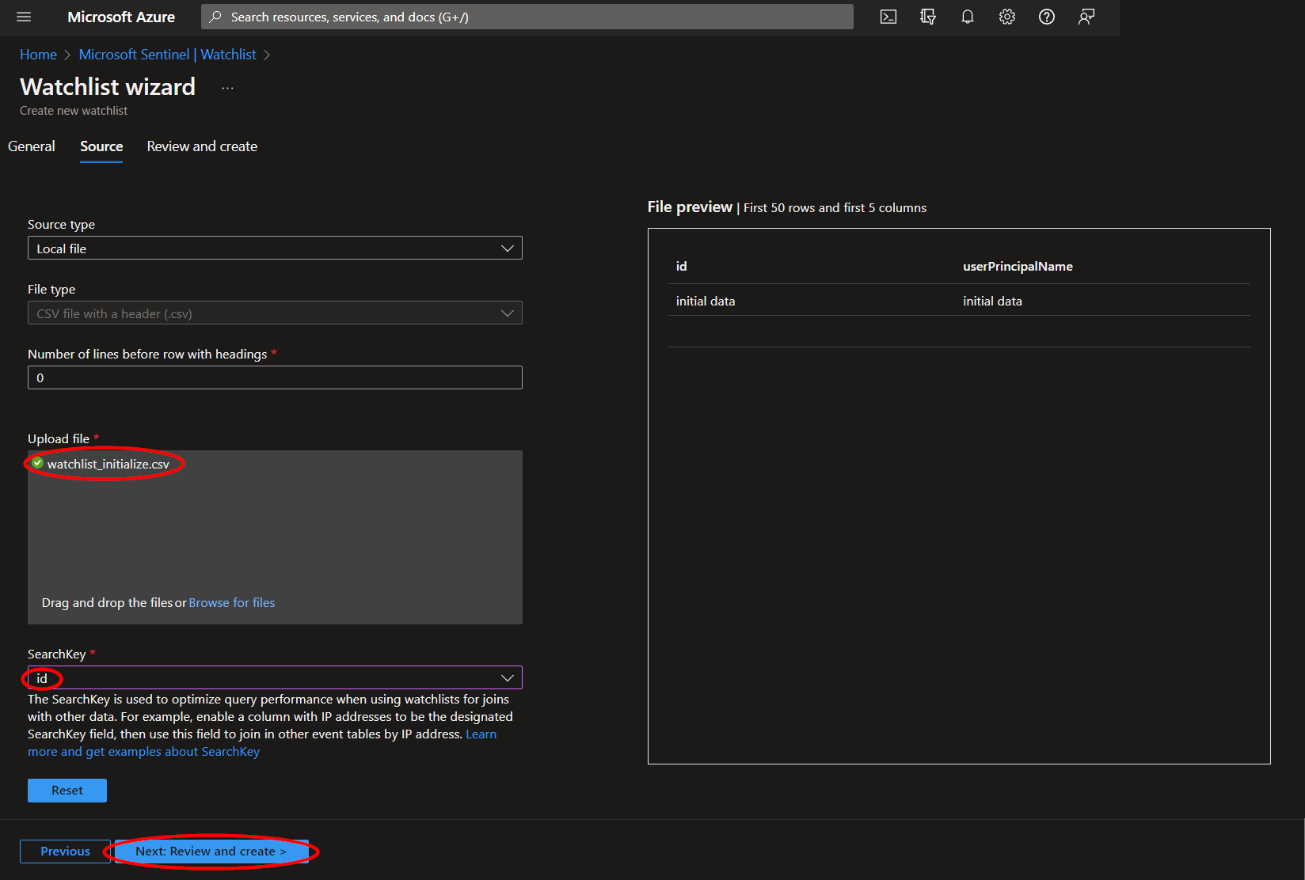The image size is (1305, 880).
Task: Click the File preview heading
Action: [x=690, y=207]
